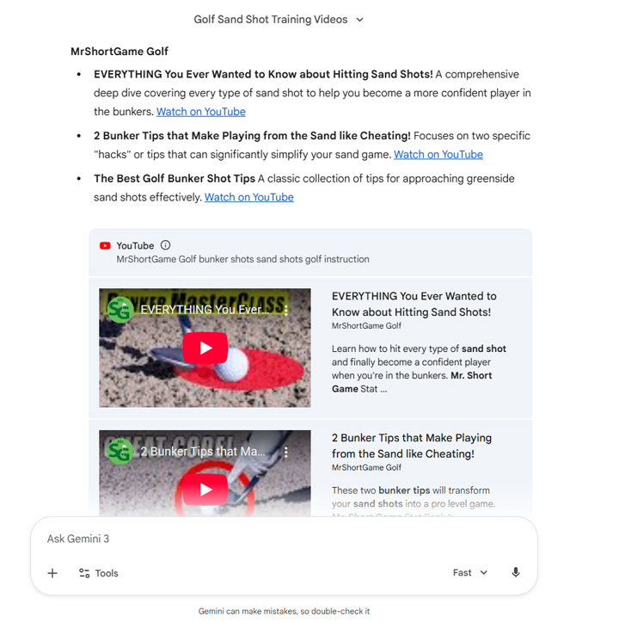Screen dimensions: 619x623
Task: Click SG channel avatar on second video
Action: [x=120, y=452]
